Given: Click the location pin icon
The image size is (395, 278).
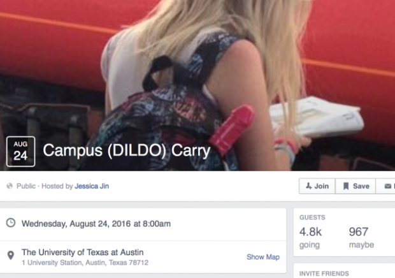Looking at the screenshot, I should tap(11, 255).
